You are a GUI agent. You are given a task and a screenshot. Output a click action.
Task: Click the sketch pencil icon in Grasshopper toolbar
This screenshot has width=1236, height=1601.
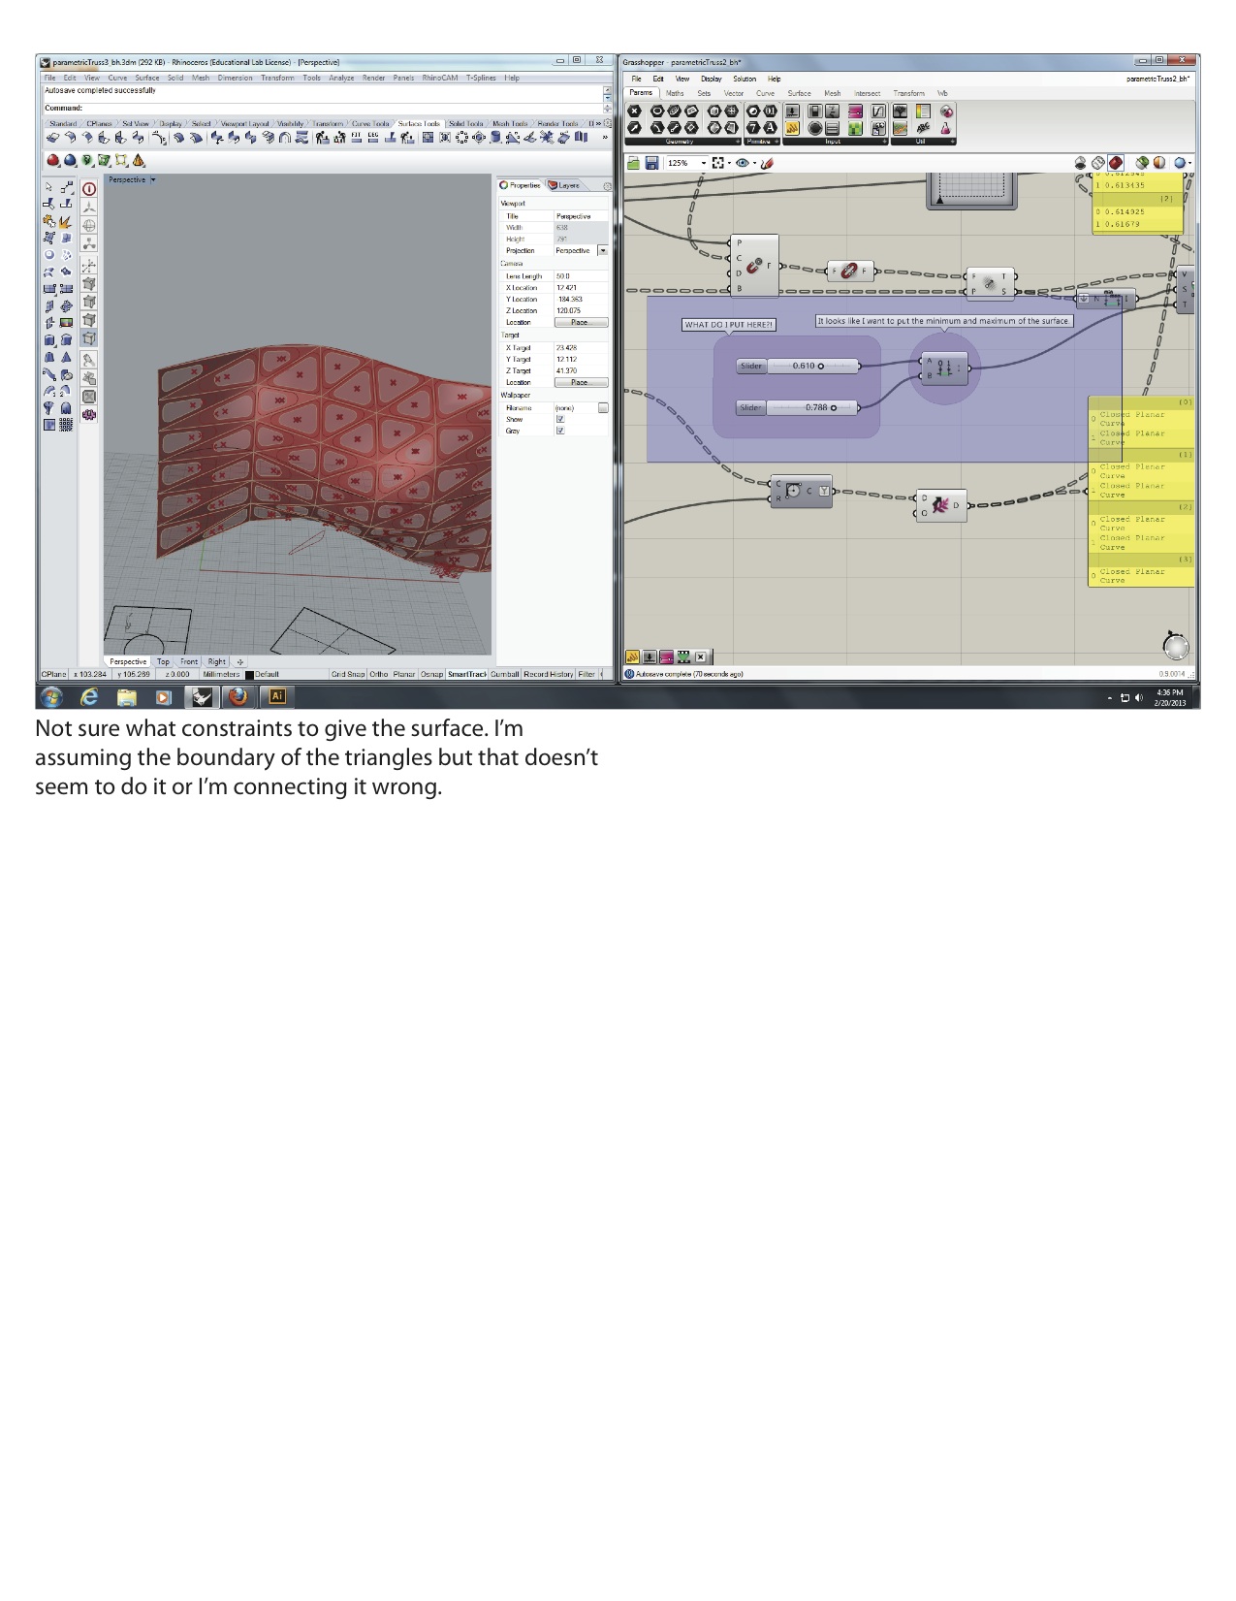(x=767, y=163)
